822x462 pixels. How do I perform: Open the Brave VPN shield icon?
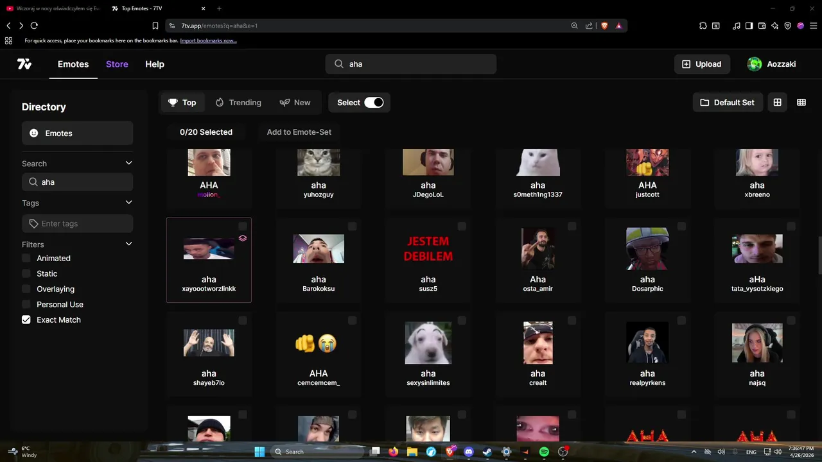[788, 26]
